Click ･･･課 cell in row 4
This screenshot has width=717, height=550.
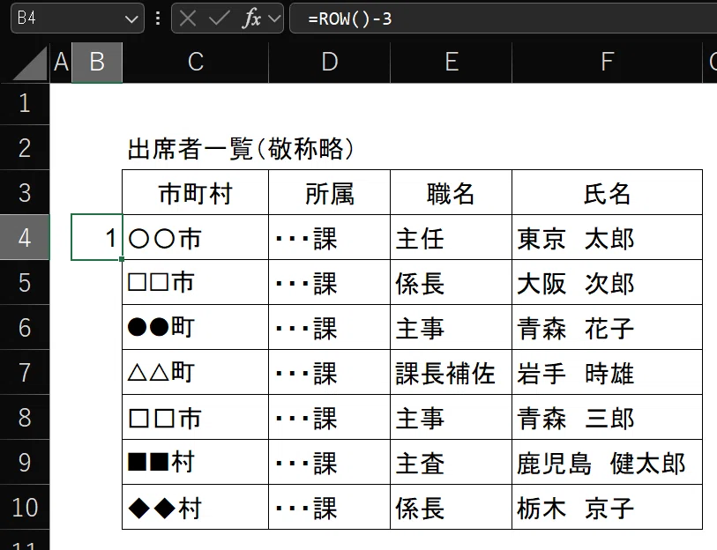(329, 237)
